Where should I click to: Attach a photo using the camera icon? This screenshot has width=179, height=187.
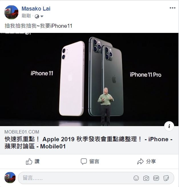click(146, 178)
